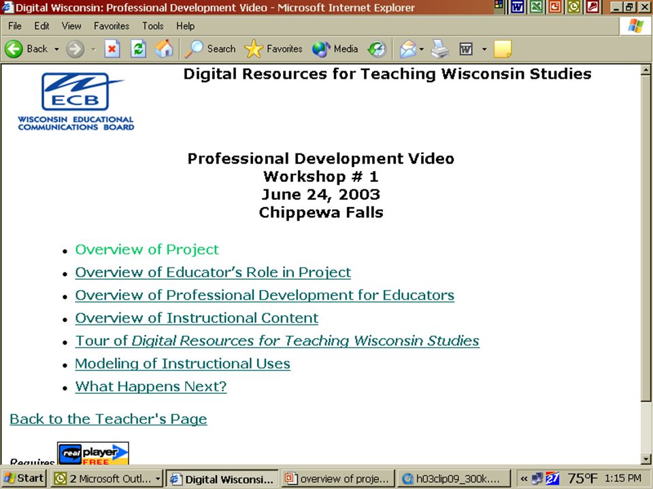Open the Media toolbar button
Viewport: 653px width, 489px height.
click(x=335, y=49)
